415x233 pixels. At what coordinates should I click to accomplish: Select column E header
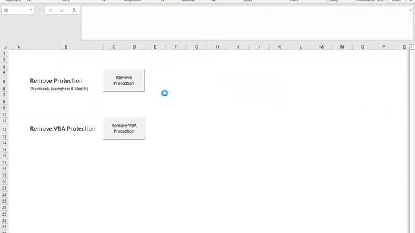pyautogui.click(x=155, y=47)
